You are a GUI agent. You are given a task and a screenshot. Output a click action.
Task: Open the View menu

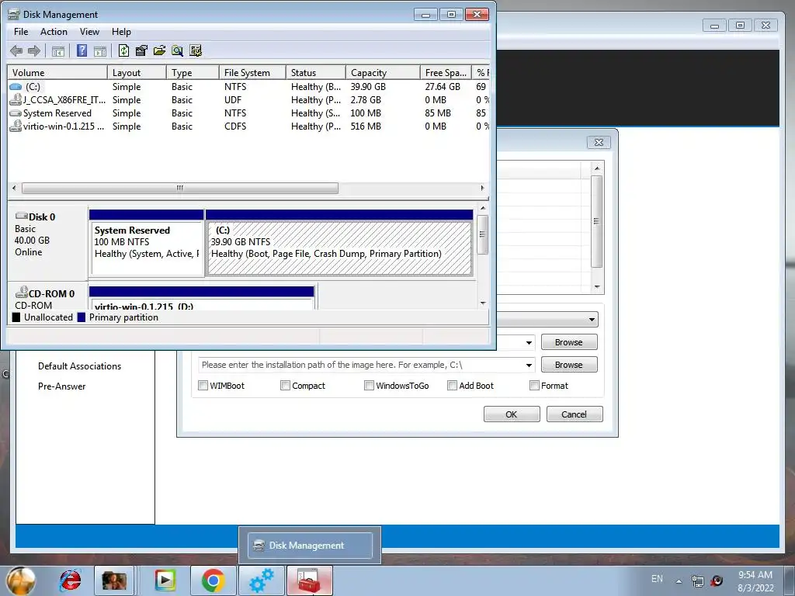(89, 31)
